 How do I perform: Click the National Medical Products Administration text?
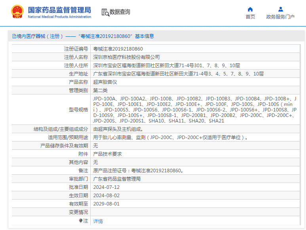(x=59, y=17)
